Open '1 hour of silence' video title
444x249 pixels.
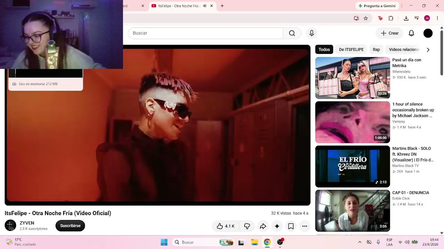tap(413, 110)
